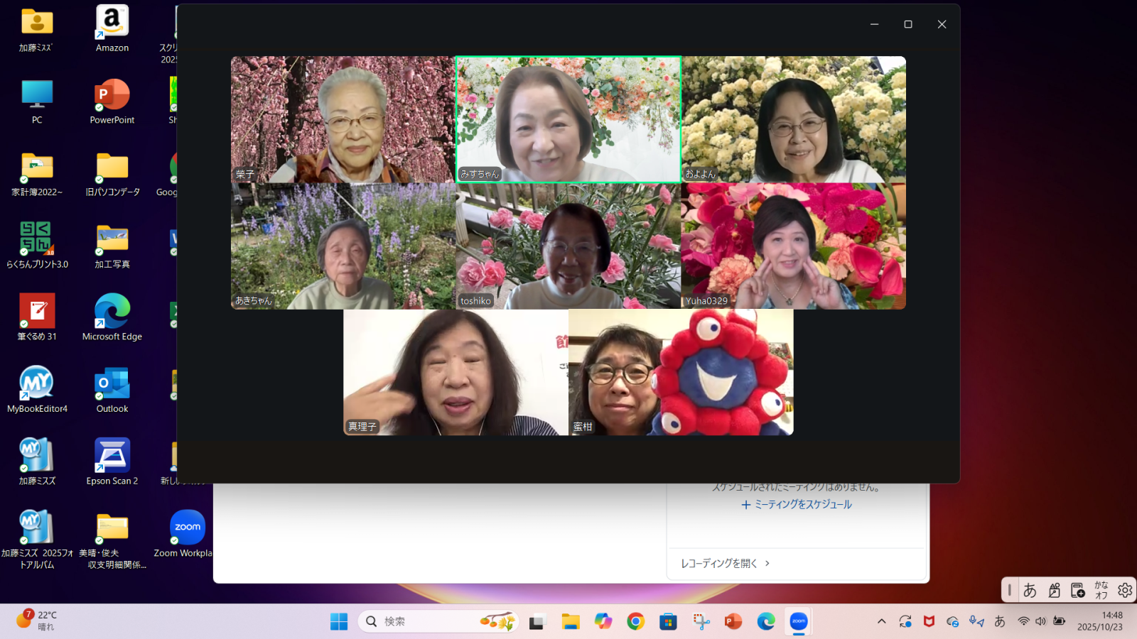Click the Windows Start button
This screenshot has width=1137, height=639.
(339, 621)
